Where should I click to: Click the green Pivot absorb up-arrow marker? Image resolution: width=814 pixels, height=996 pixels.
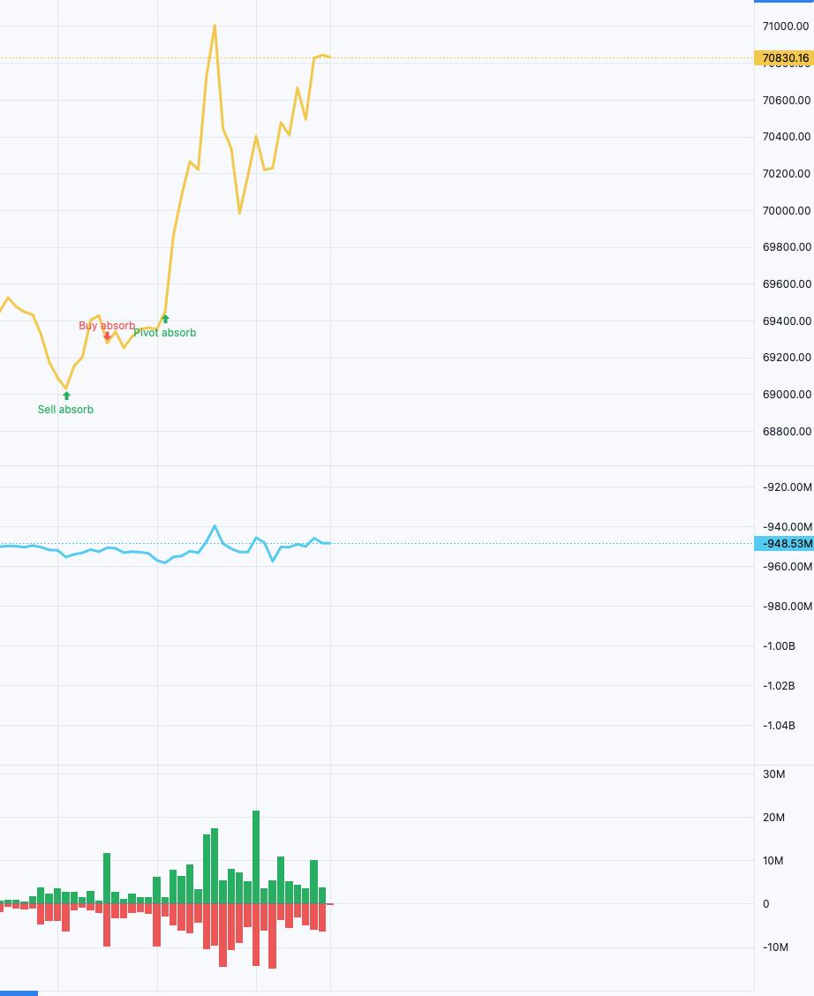point(165,319)
